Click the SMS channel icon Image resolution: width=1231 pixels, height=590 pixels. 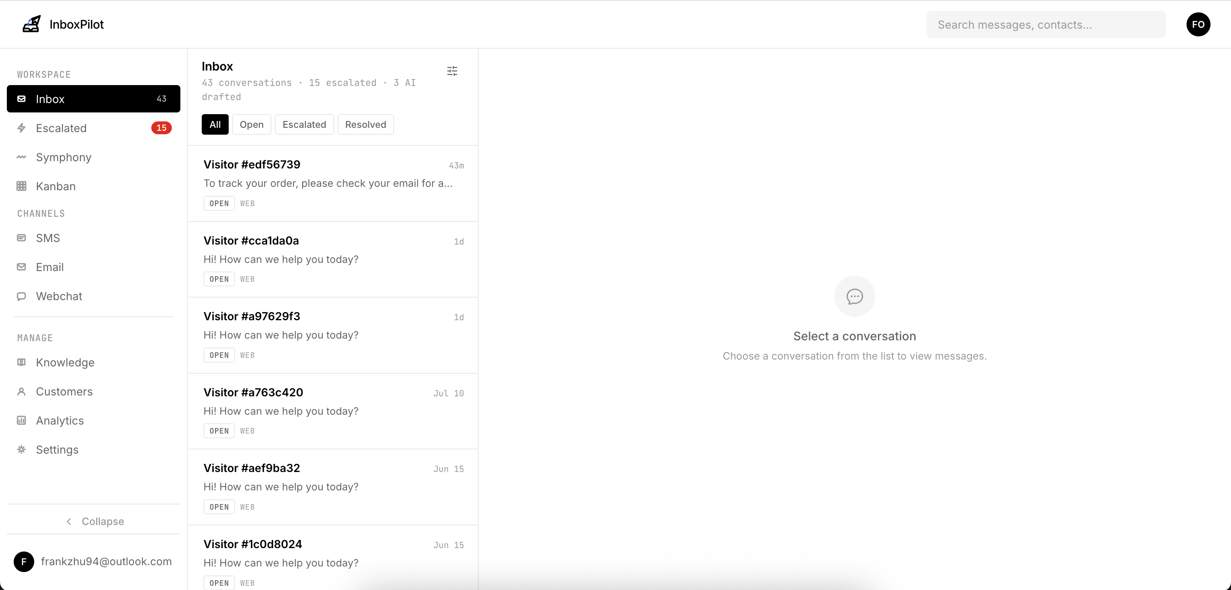(x=21, y=238)
